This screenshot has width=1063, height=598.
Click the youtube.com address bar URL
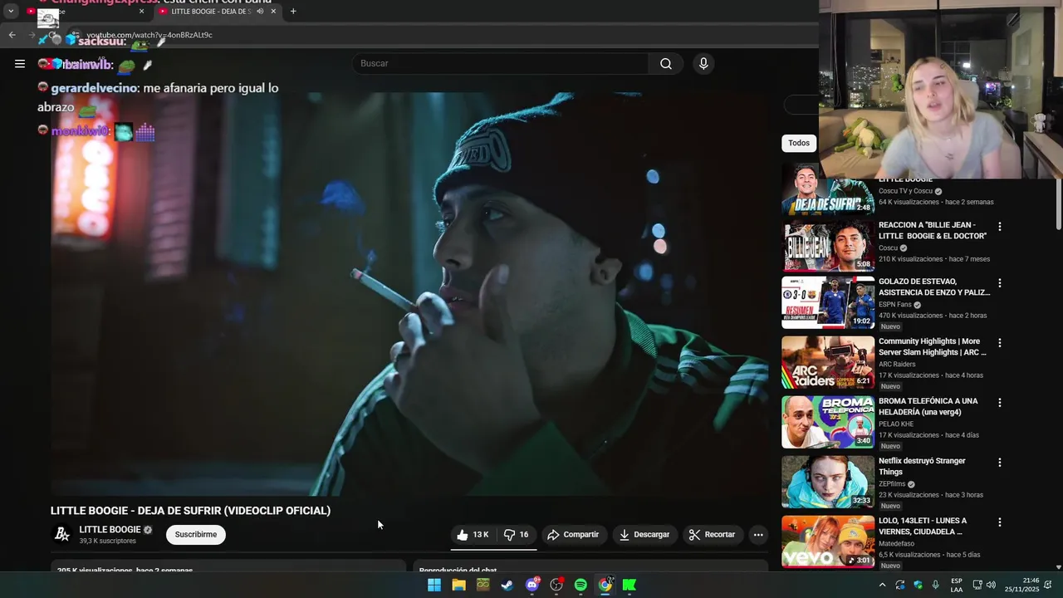point(149,35)
